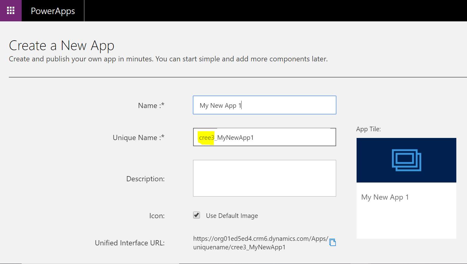This screenshot has height=264, width=467.
Task: Click PowerApps in the top navigation bar
Action: click(x=52, y=11)
